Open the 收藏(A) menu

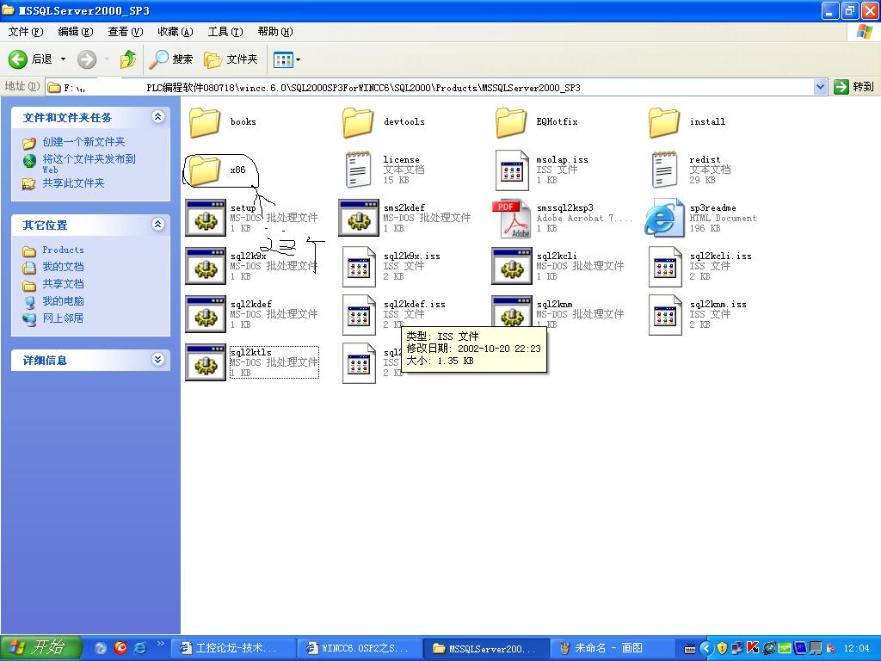click(176, 32)
